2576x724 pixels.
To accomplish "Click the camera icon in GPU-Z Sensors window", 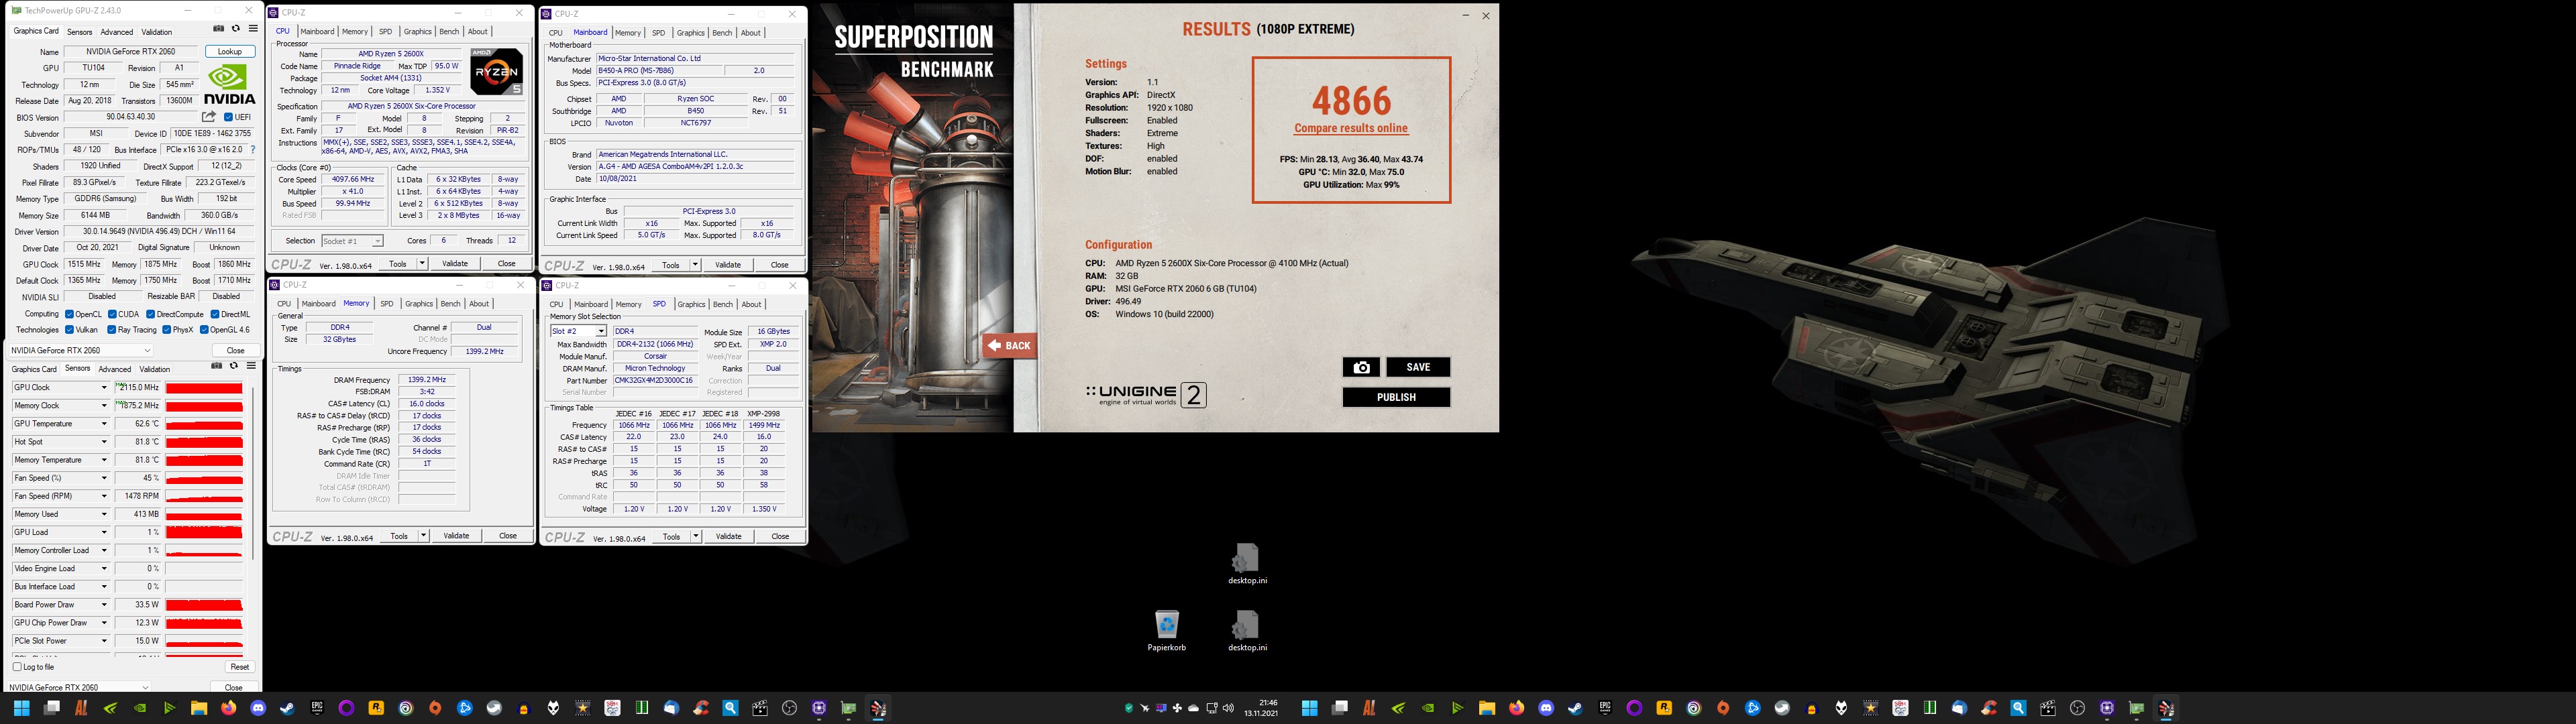I will [217, 366].
